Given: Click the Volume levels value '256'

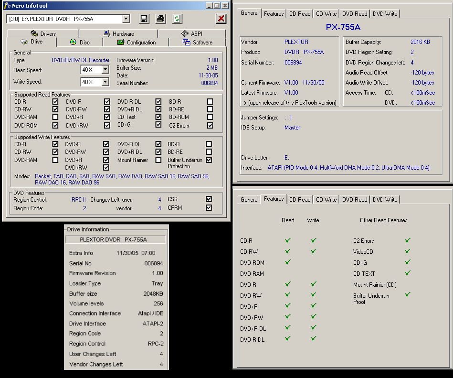Looking at the screenshot, I should point(158,303).
